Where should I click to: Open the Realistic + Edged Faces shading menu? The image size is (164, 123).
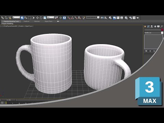(x=26, y=26)
